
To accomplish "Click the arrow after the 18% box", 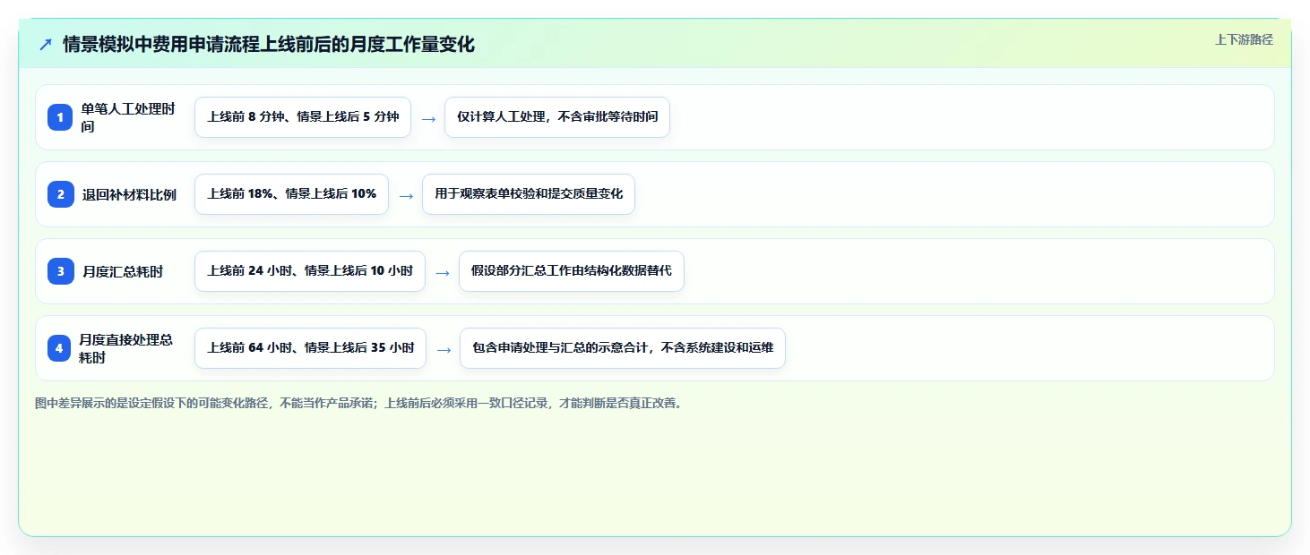I will point(406,195).
